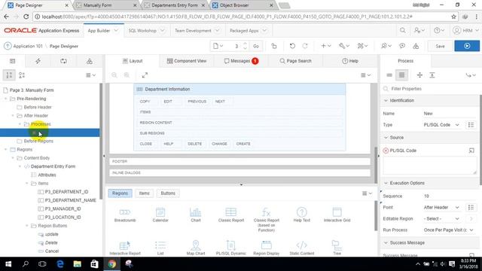Click the header search magnifier icon

pos(402,30)
